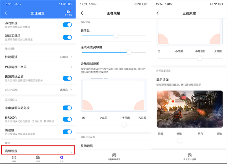The height and width of the screenshot is (164, 227).
Task: Tap the game preview image
Action: pyautogui.click(x=190, y=109)
